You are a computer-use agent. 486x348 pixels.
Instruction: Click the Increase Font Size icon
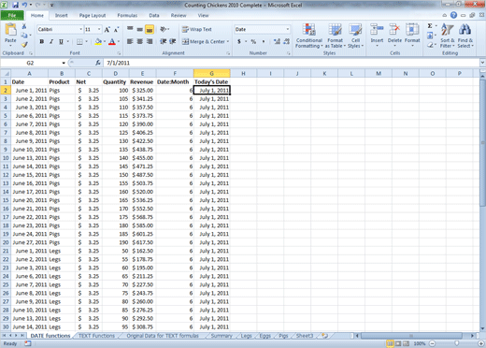(107, 30)
